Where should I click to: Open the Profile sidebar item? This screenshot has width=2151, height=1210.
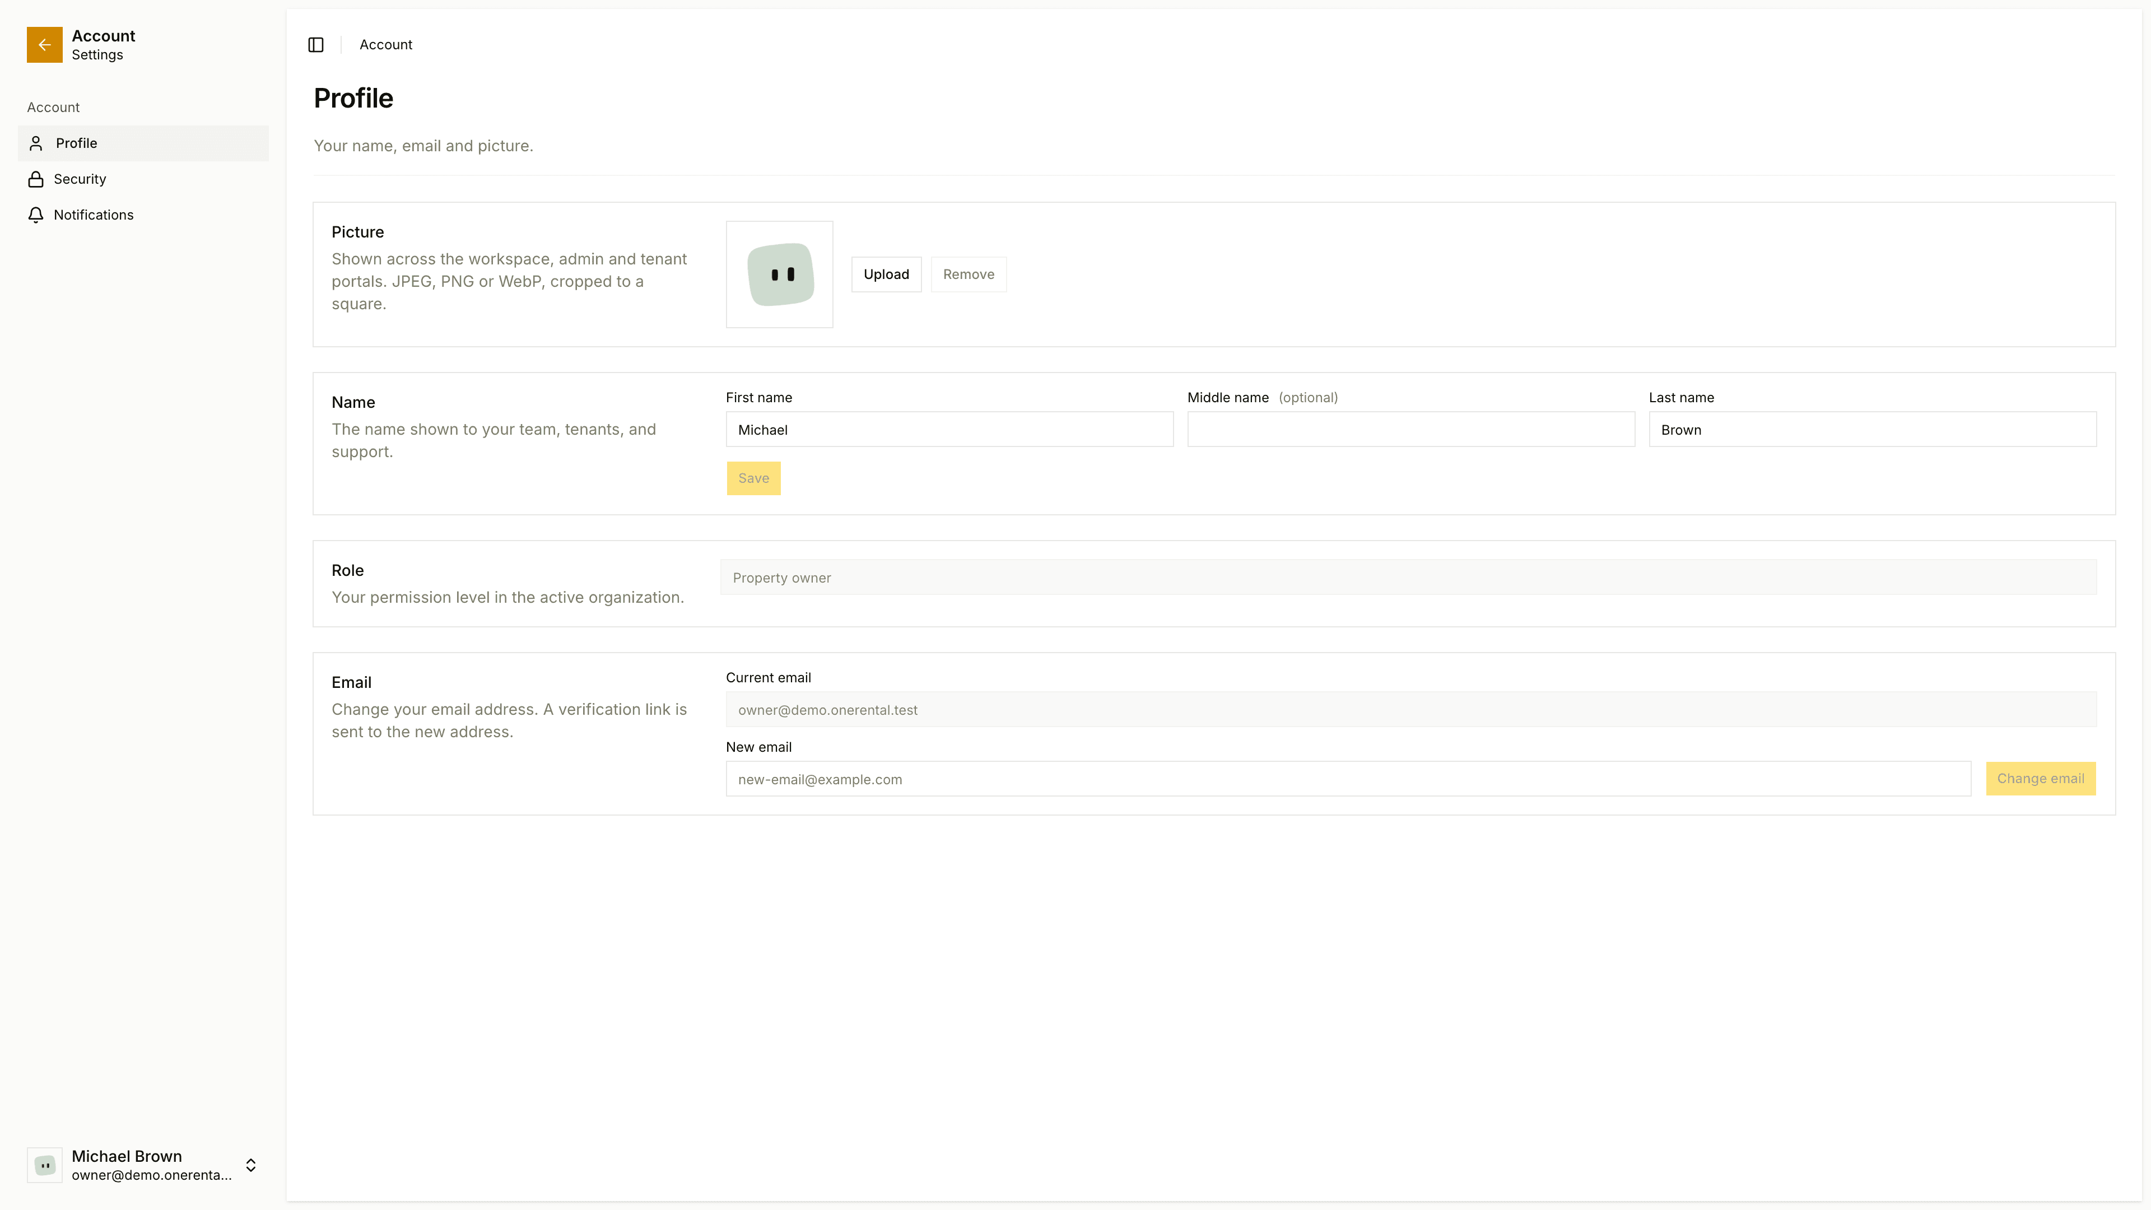pyautogui.click(x=143, y=143)
